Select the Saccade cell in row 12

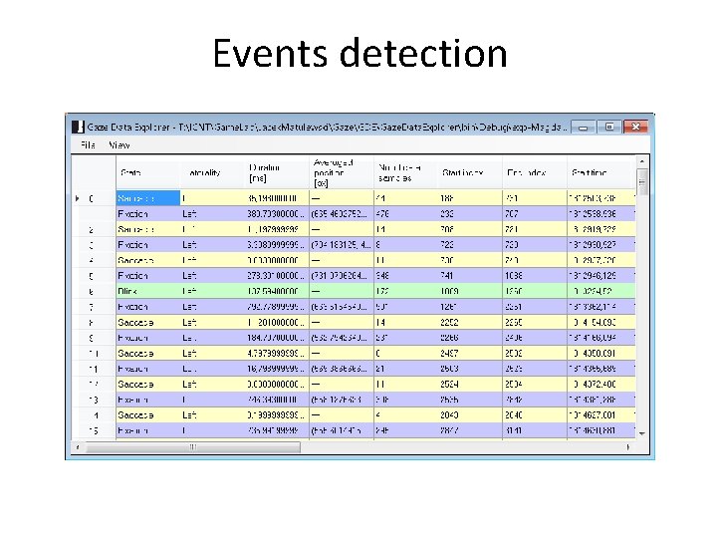[148, 384]
